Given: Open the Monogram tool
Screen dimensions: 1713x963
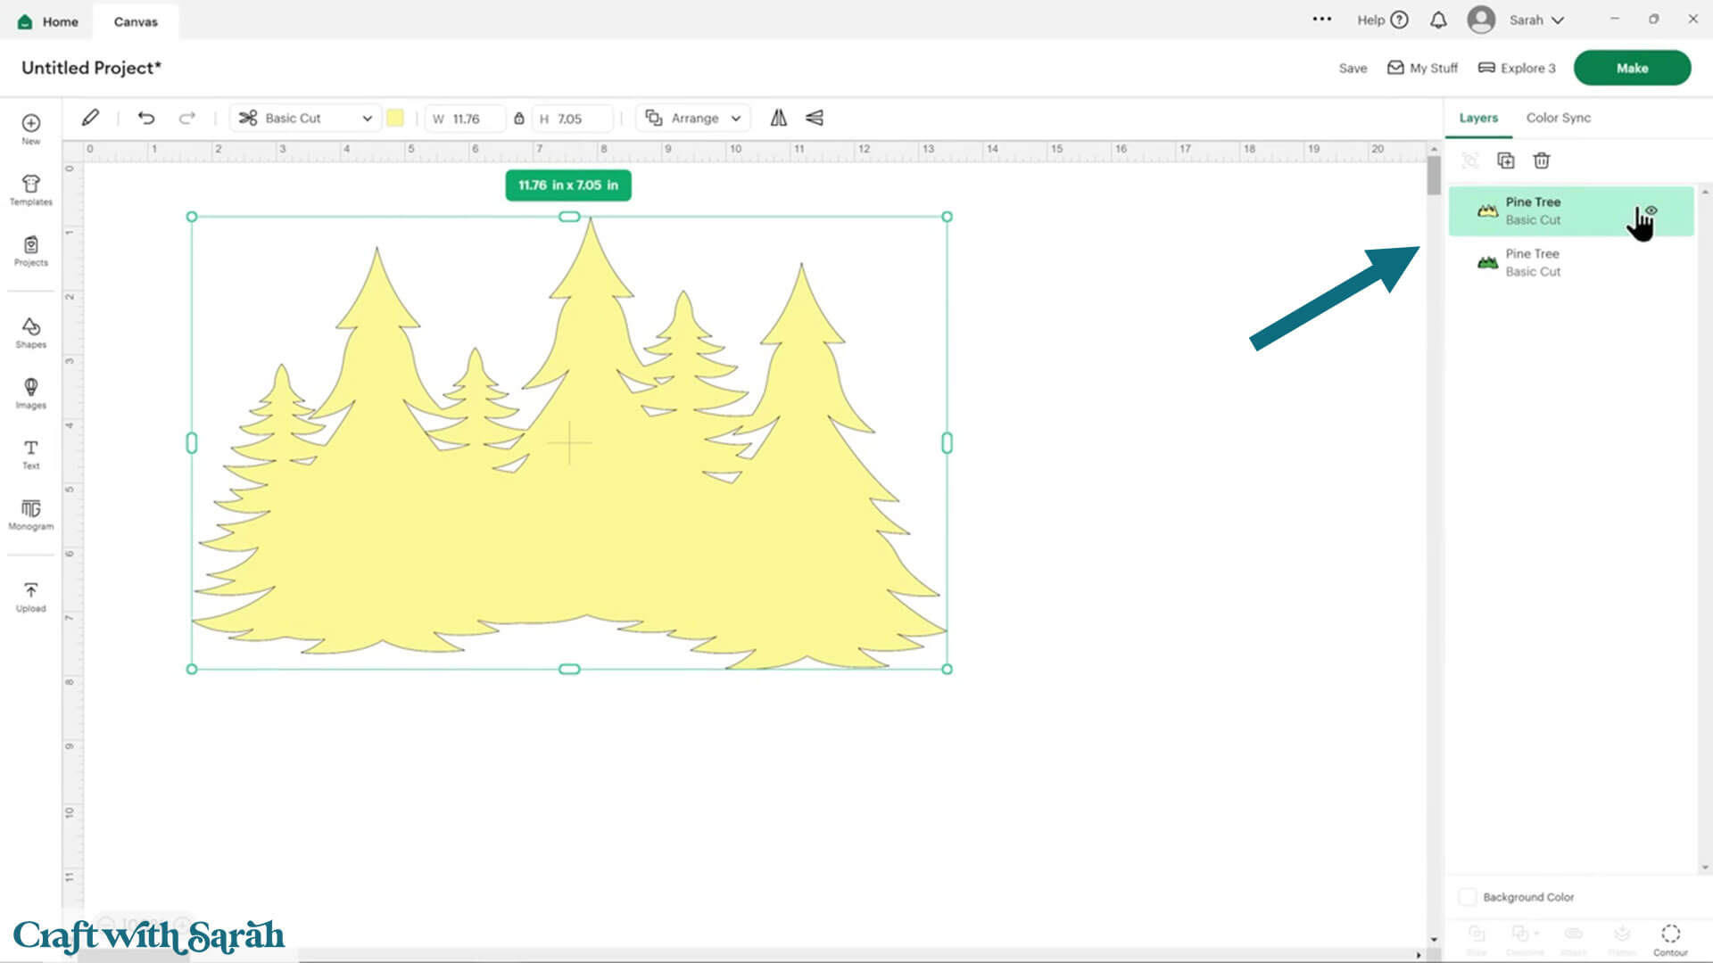Looking at the screenshot, I should click(30, 514).
